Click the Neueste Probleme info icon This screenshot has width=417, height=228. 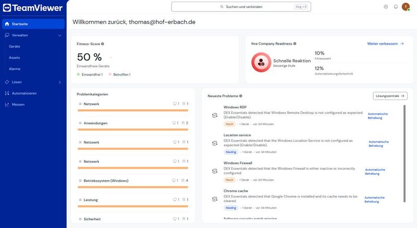(x=241, y=96)
